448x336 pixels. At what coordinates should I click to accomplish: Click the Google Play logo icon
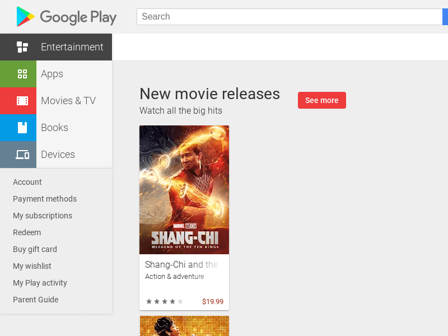(x=25, y=17)
